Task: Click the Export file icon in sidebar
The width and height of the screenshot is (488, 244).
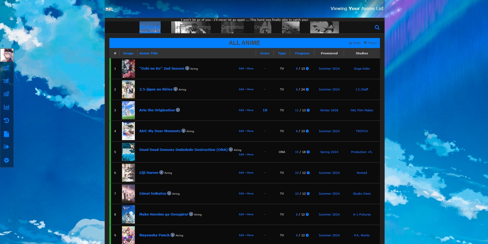Action: point(6,134)
